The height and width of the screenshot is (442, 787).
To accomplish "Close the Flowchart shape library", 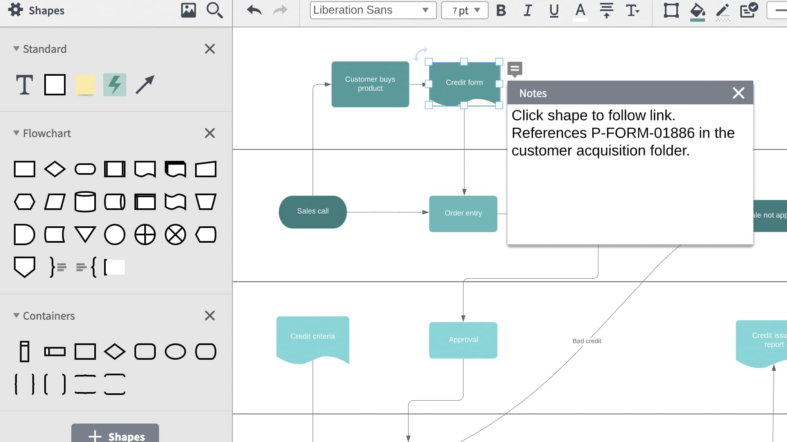I will [x=210, y=133].
